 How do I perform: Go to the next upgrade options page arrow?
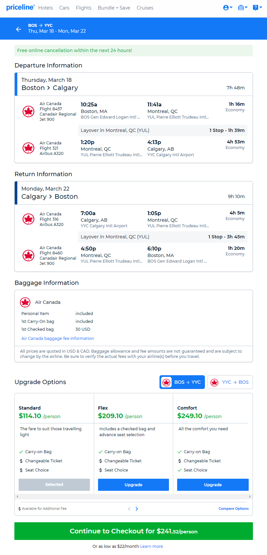137,509
